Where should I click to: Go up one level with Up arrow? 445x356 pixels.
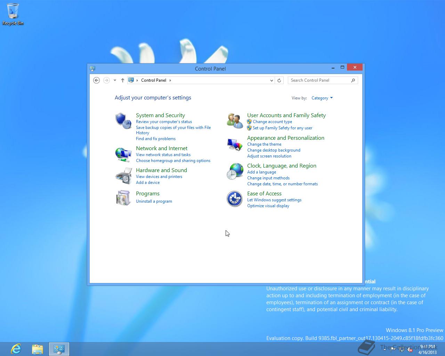123,80
